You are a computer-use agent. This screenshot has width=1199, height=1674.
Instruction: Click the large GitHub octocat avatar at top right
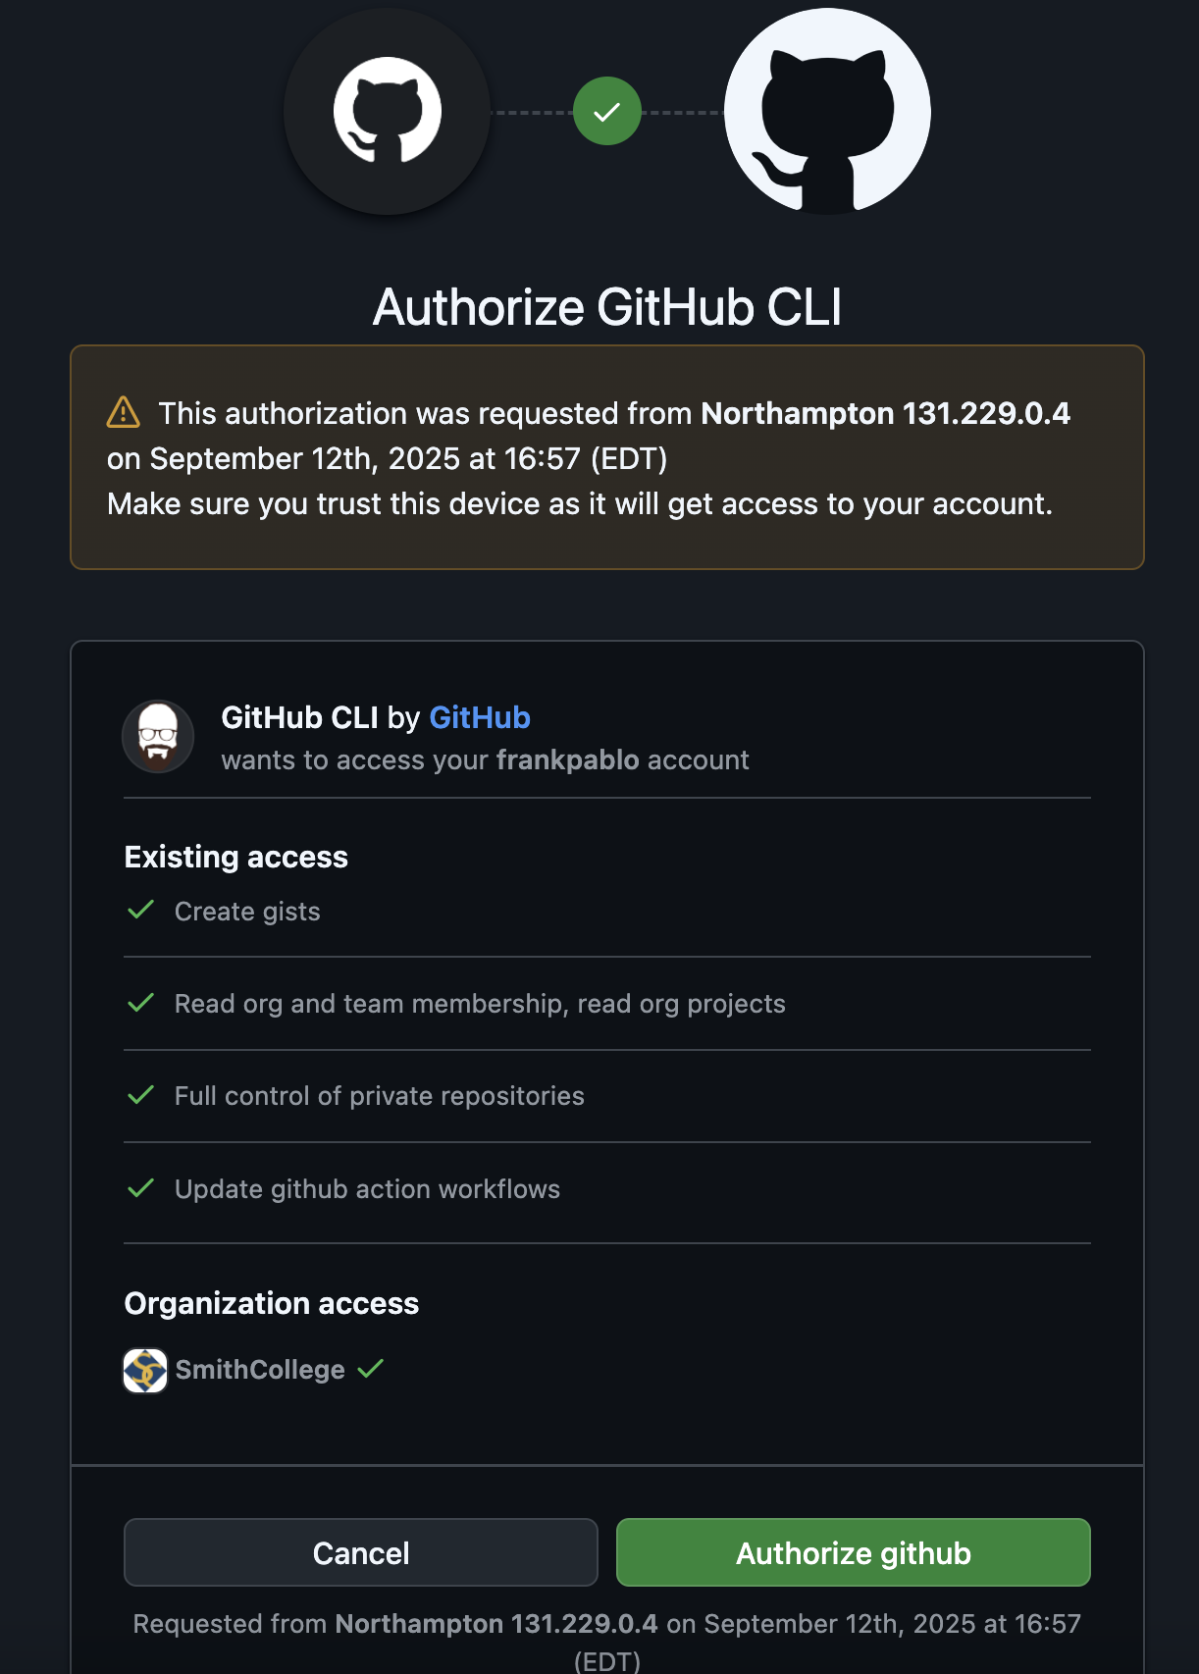click(825, 112)
